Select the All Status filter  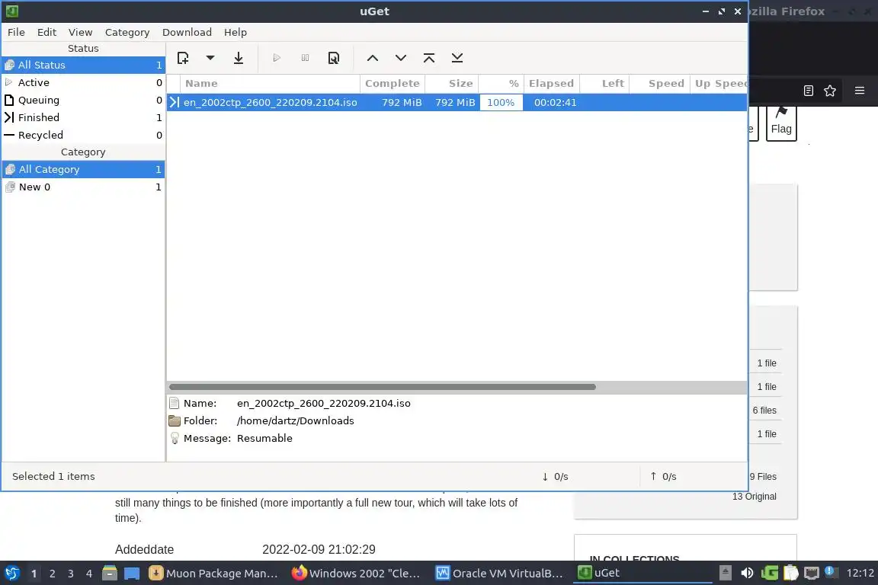83,65
